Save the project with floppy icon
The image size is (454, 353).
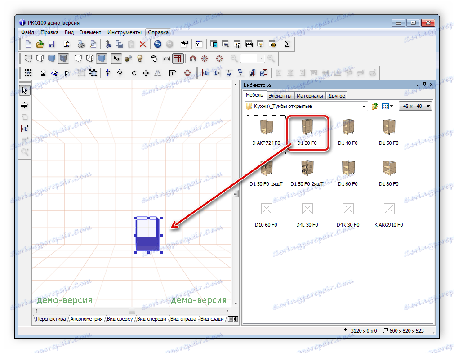click(x=51, y=44)
